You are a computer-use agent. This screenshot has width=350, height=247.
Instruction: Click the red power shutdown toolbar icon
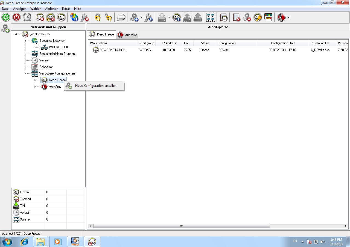tap(16, 17)
